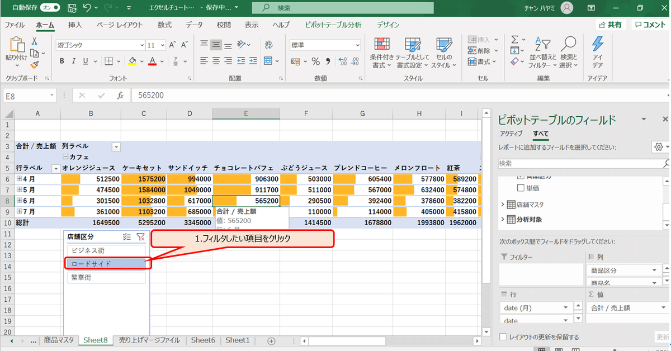Click the 検索 search box in title bar
The height and width of the screenshot is (351, 671).
[342, 8]
